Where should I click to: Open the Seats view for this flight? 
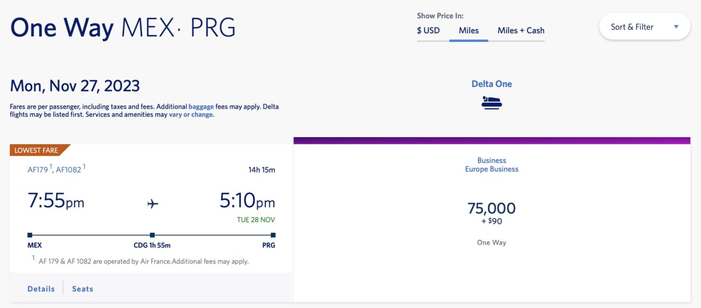83,289
